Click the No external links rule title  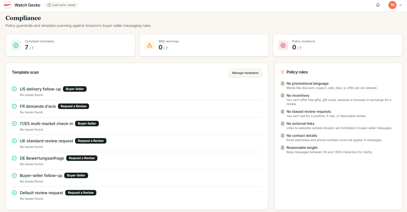[x=300, y=124]
